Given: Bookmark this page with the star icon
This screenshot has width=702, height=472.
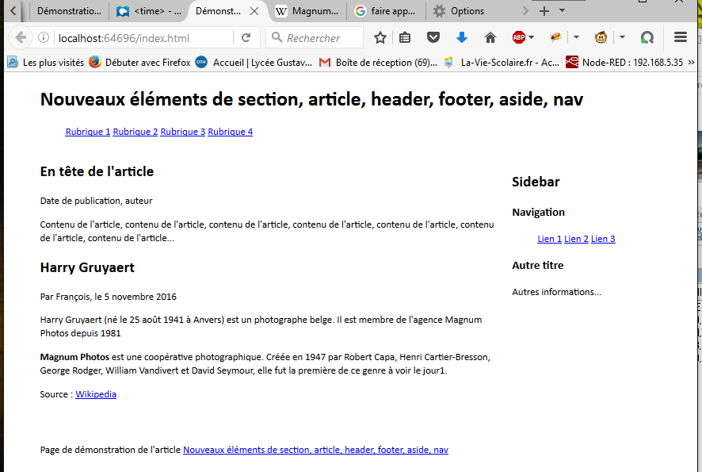Looking at the screenshot, I should click(380, 37).
